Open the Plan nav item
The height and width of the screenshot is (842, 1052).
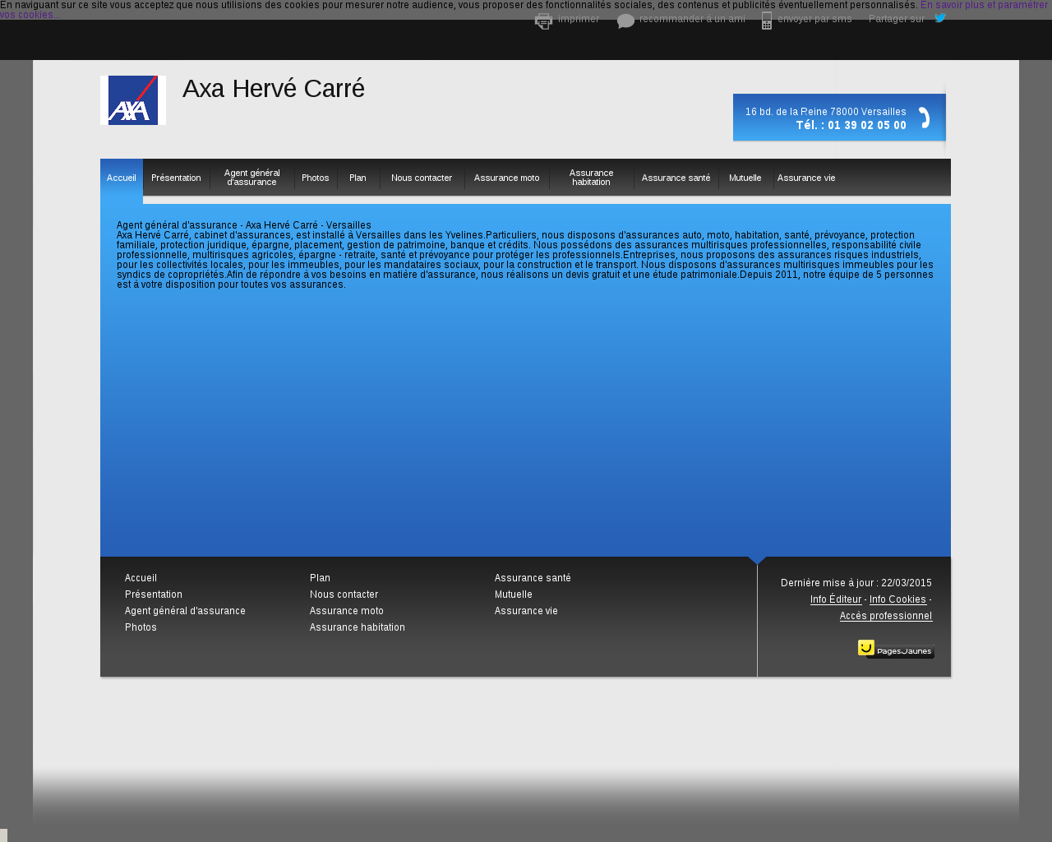pyautogui.click(x=358, y=178)
